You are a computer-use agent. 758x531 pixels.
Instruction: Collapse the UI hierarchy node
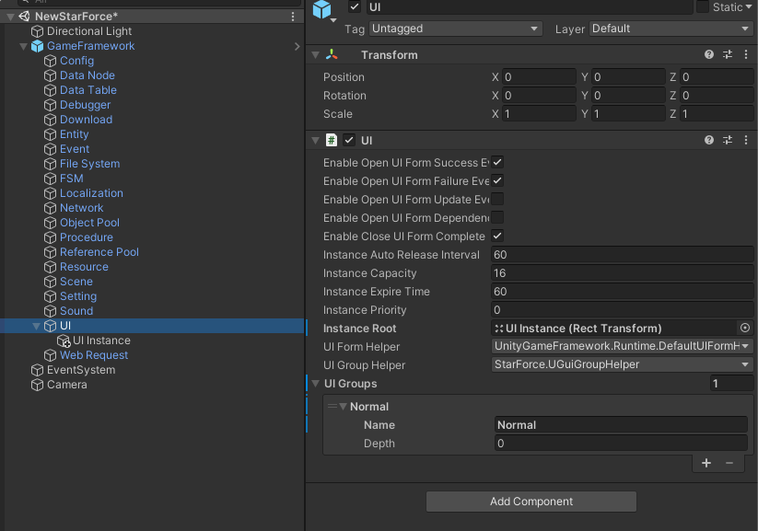36,326
